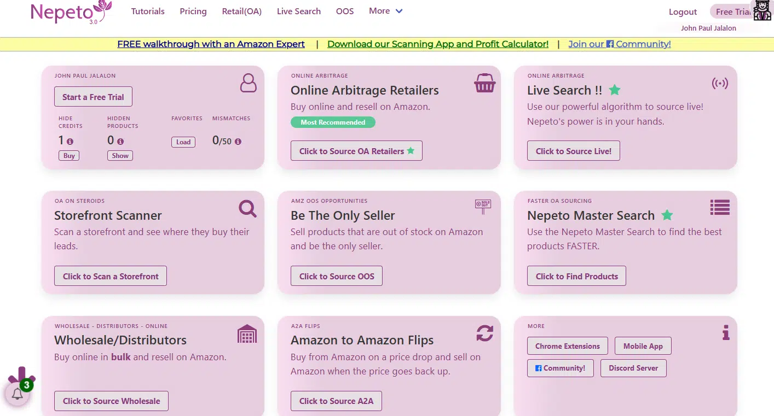The height and width of the screenshot is (416, 774).
Task: Click the live broadcast icon on Live Search card
Action: tap(720, 84)
